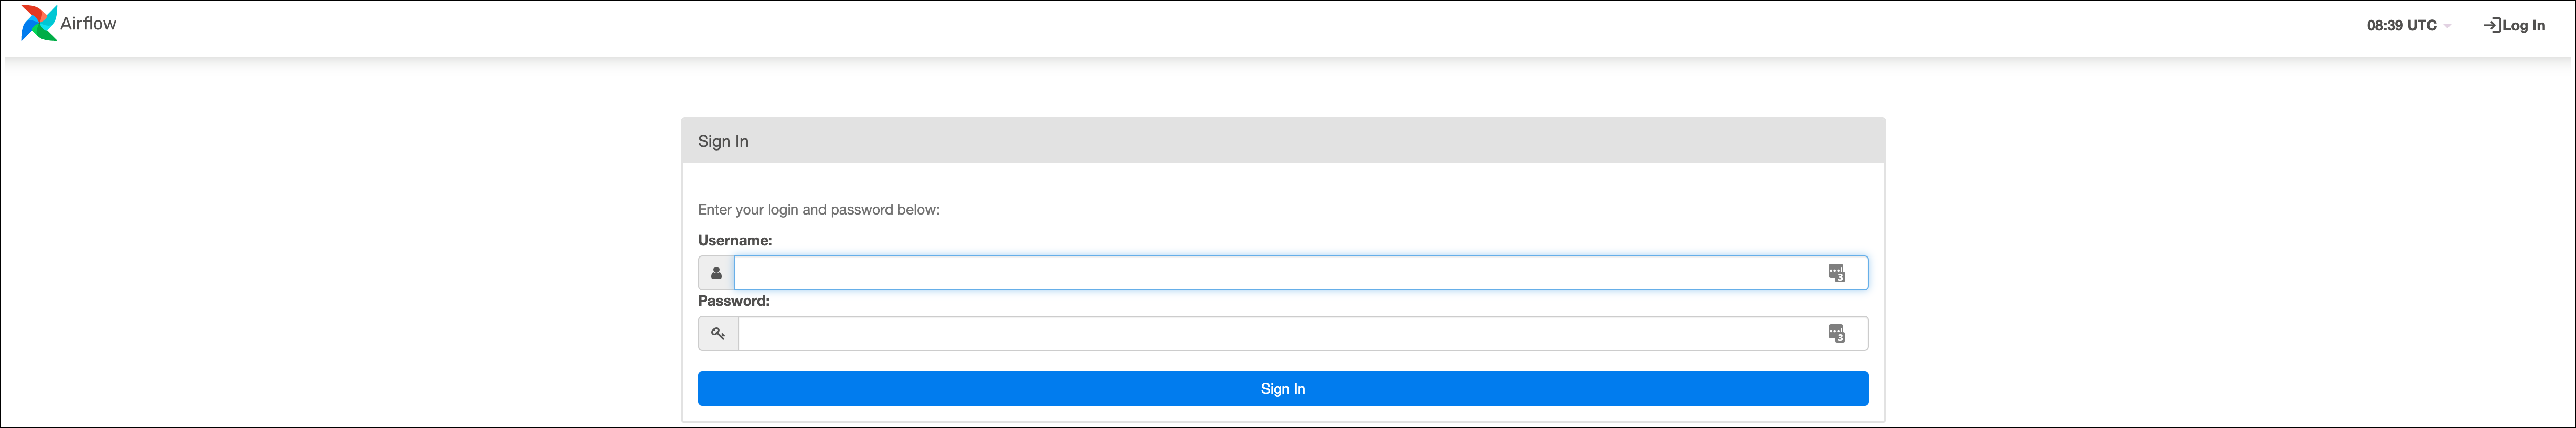Click the Sign In panel heading text
Viewport: 2576px width, 428px height.
[x=723, y=141]
